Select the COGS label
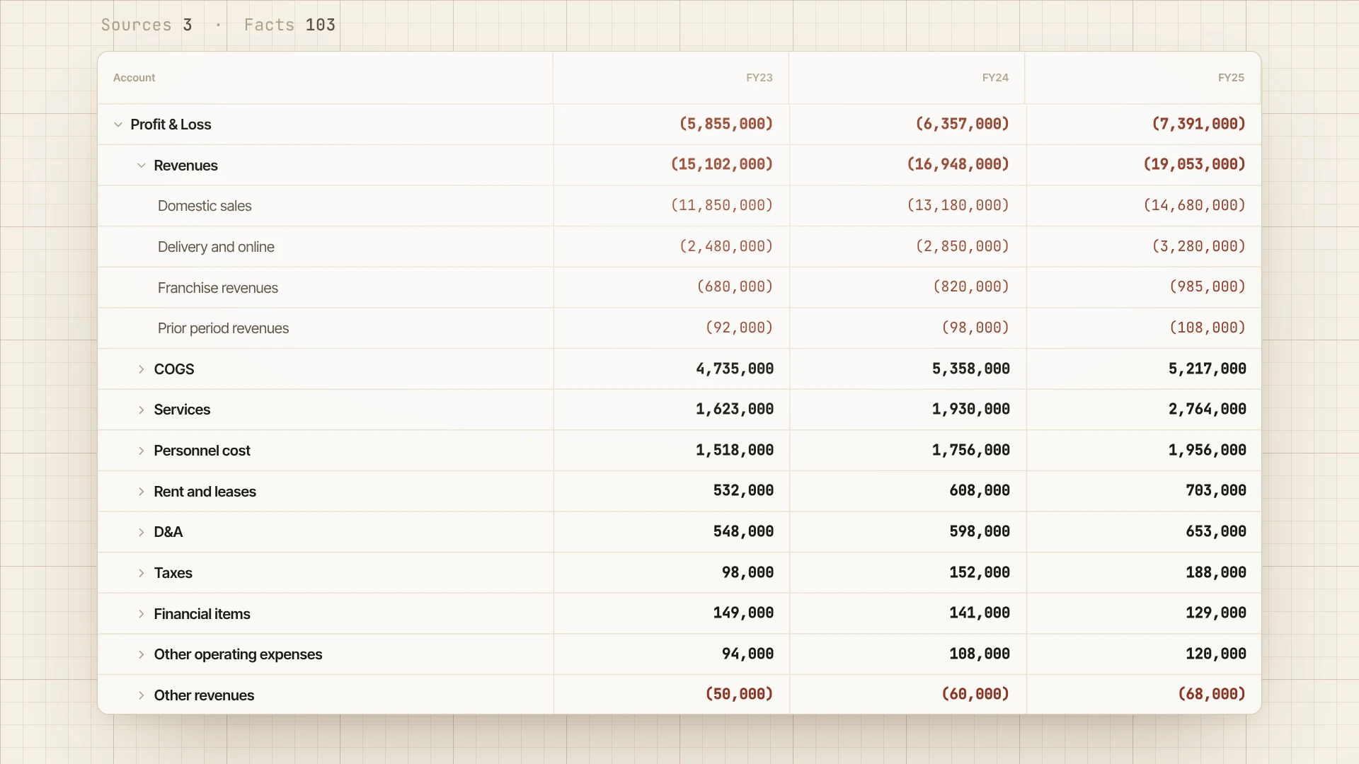 click(x=174, y=369)
